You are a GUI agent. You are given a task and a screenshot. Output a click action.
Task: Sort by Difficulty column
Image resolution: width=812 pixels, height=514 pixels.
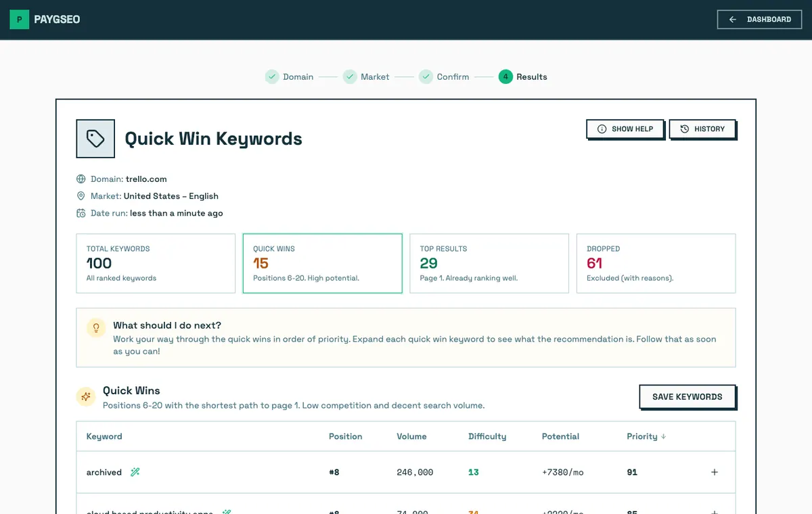(487, 436)
